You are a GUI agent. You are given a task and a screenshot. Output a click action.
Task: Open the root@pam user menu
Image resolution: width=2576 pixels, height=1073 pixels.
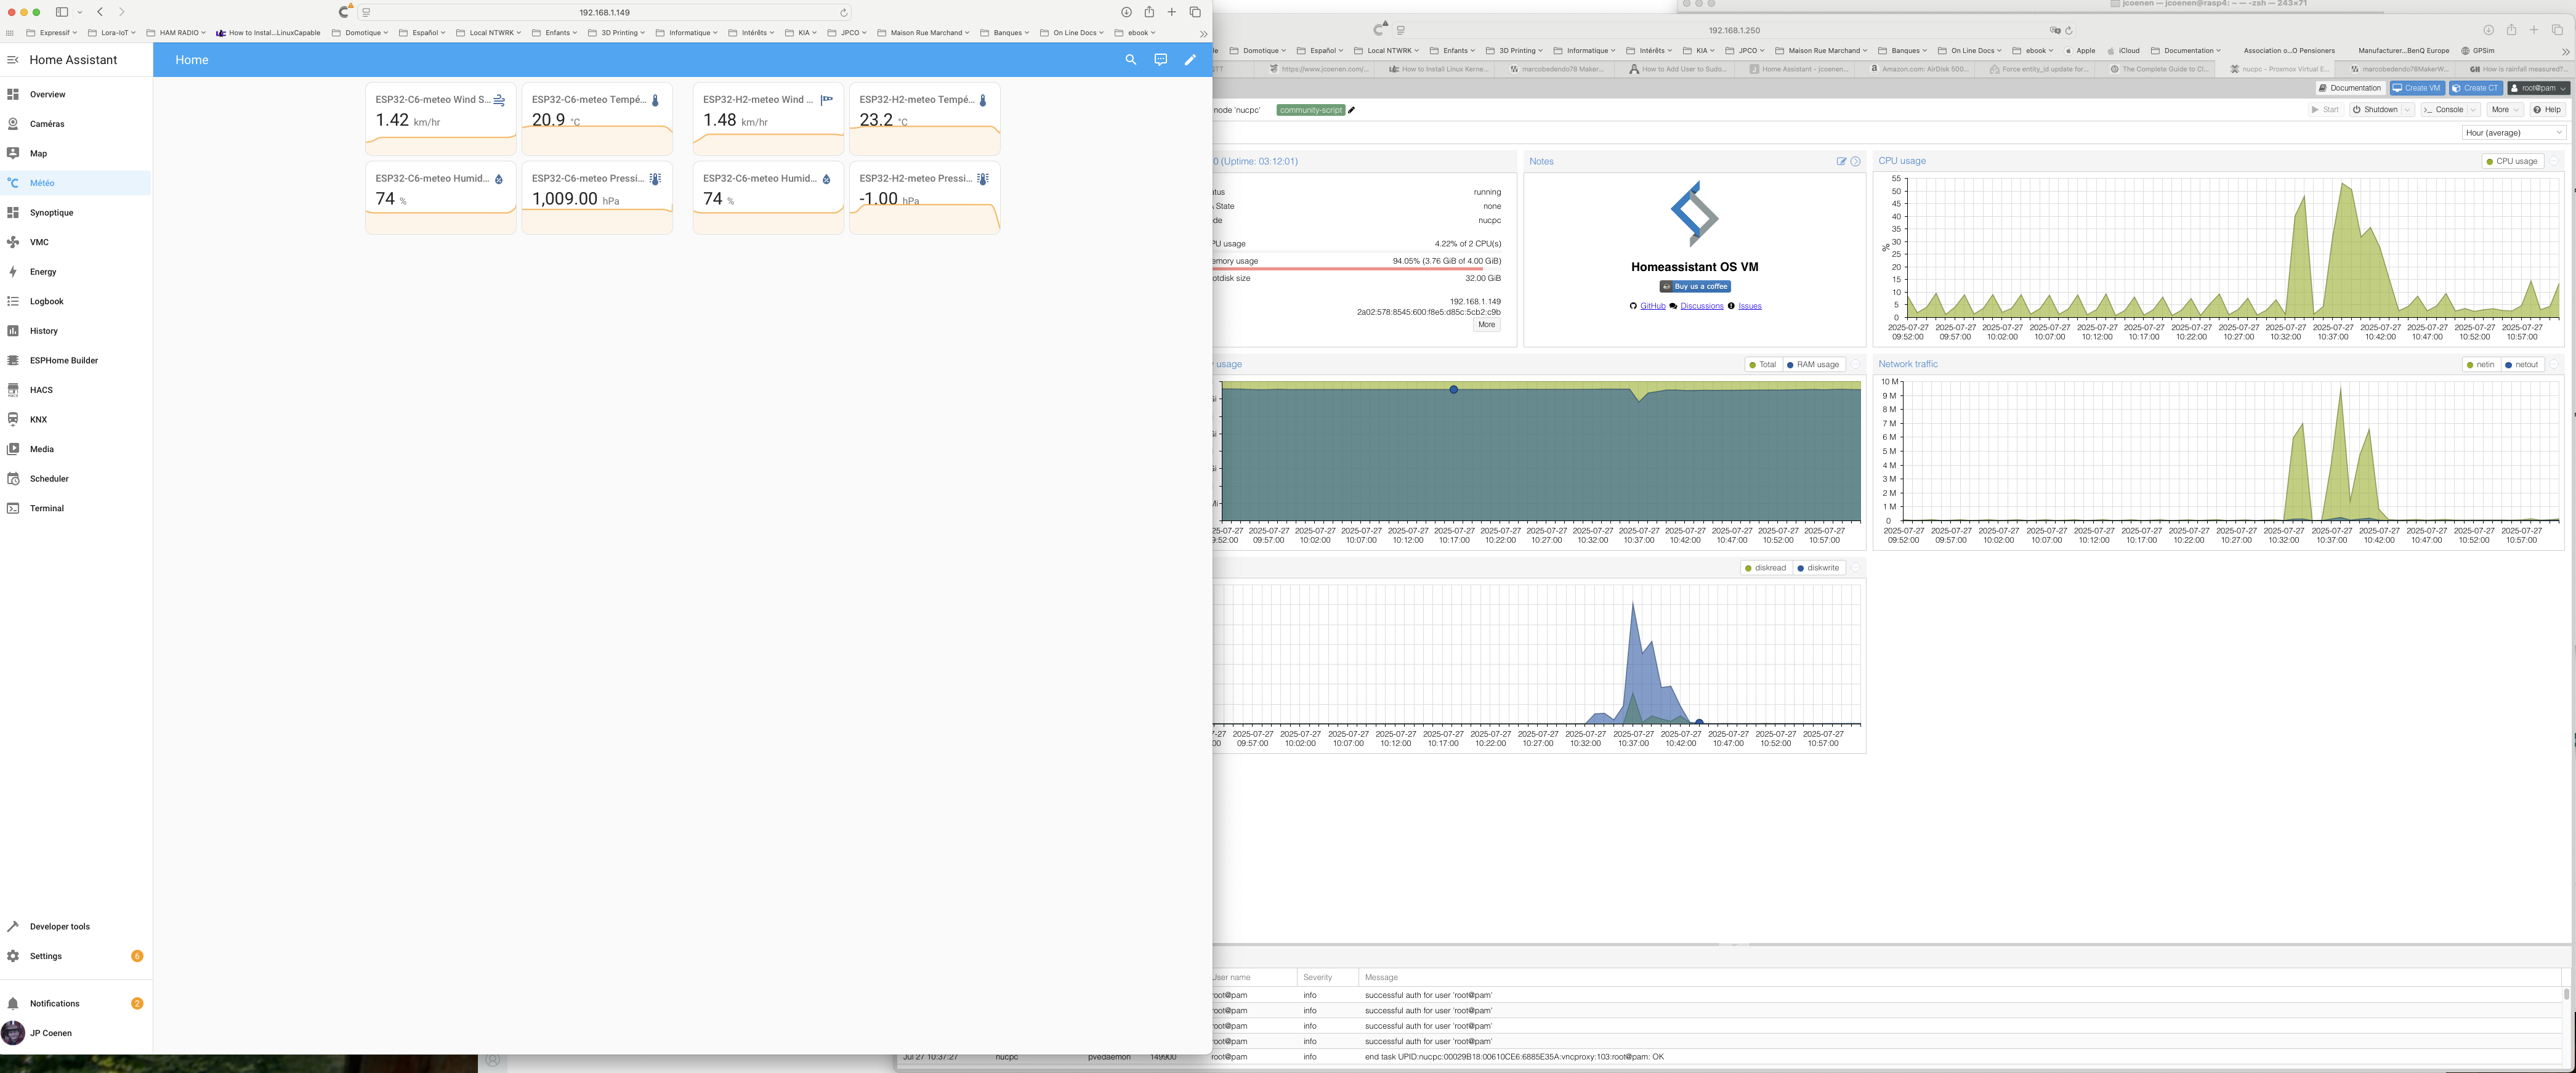(x=2538, y=88)
